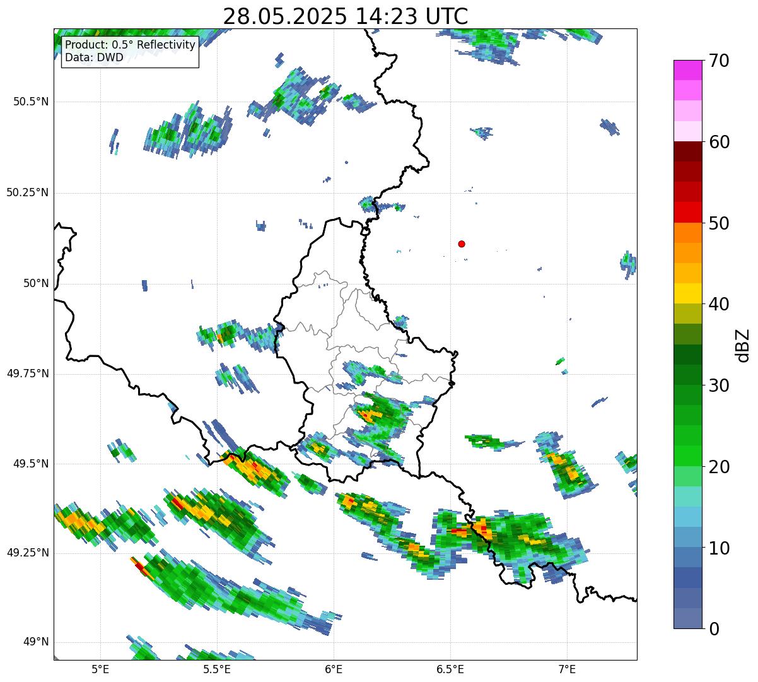The width and height of the screenshot is (758, 682).
Task: Click the "Product: 0.5° Reflectivity" label
Action: [131, 45]
